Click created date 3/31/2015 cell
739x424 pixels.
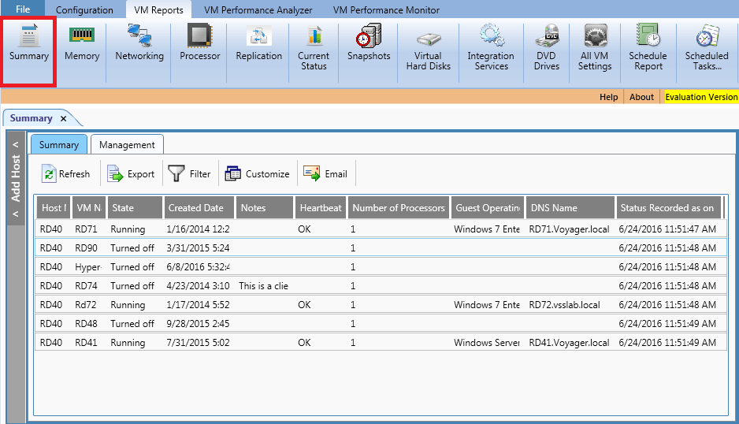pyautogui.click(x=198, y=248)
